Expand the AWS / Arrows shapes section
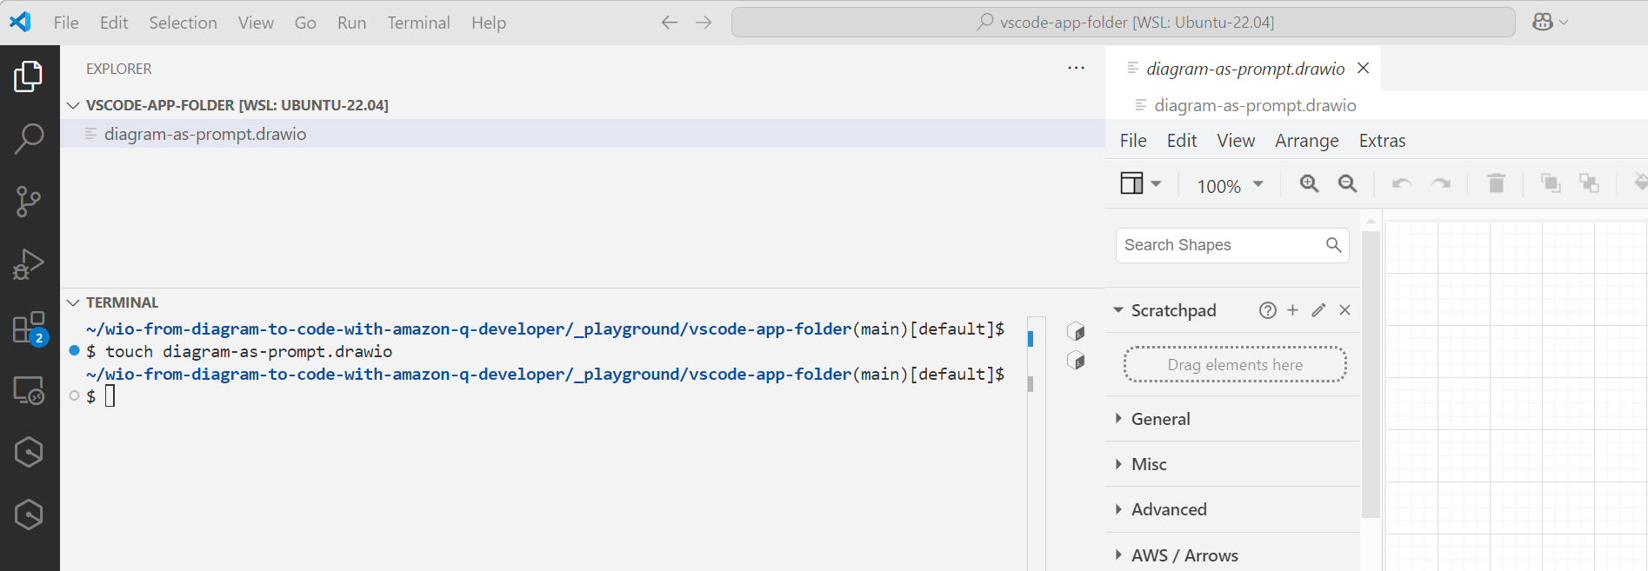Screen dimensions: 1648x571 click(x=1118, y=555)
